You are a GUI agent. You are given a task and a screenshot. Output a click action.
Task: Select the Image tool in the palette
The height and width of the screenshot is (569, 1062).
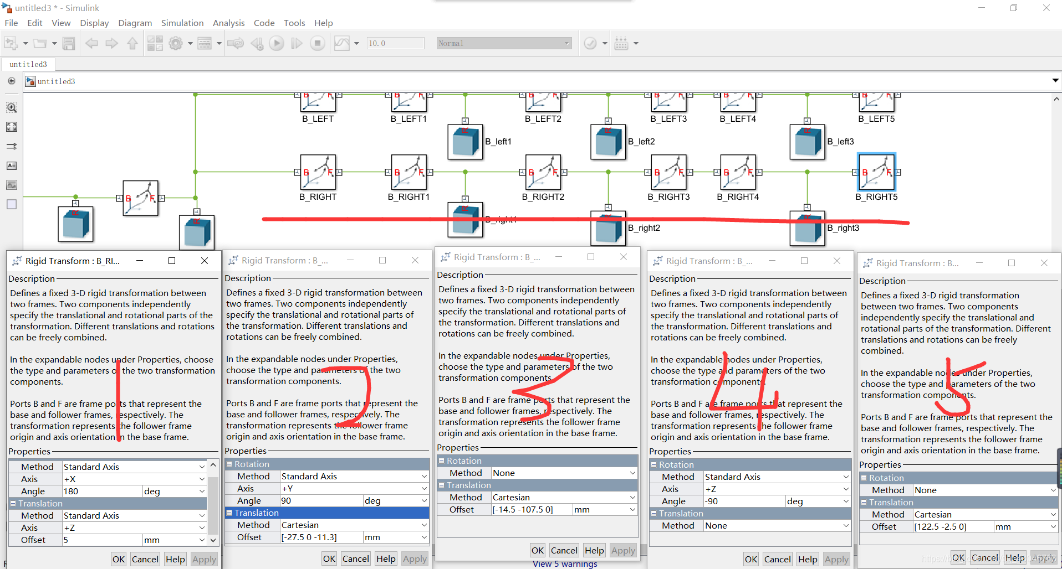(x=12, y=185)
